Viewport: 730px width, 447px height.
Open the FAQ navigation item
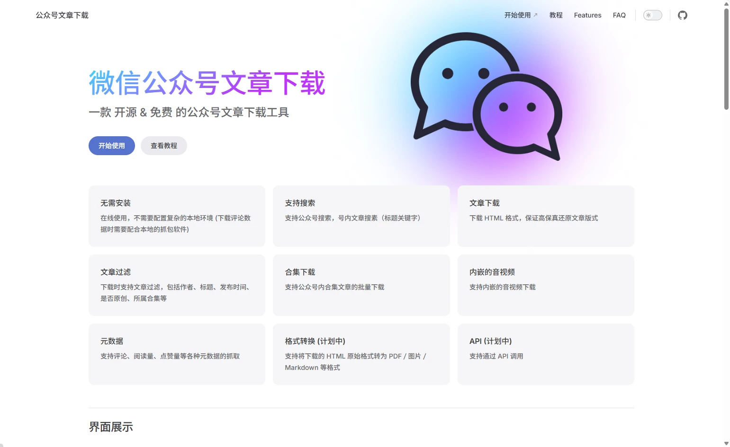click(619, 15)
